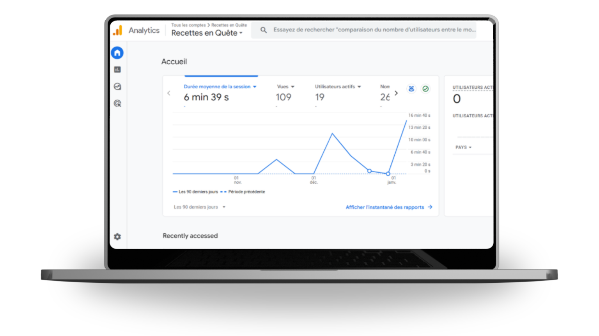
Task: Click the insights icon beside the metrics
Action: (411, 89)
